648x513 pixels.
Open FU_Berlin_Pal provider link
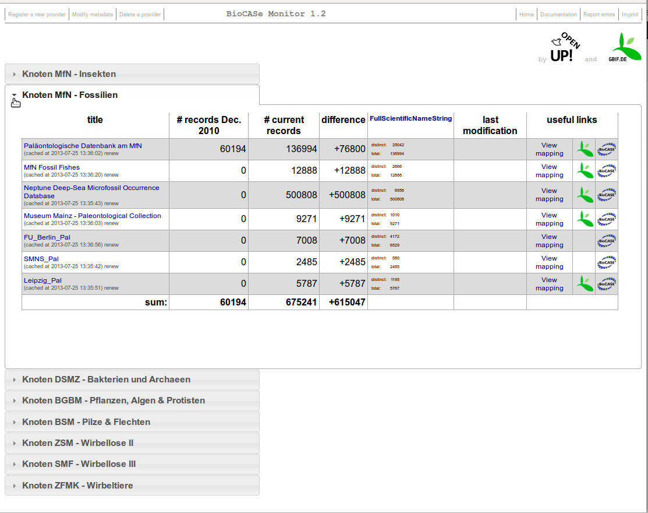(x=47, y=237)
